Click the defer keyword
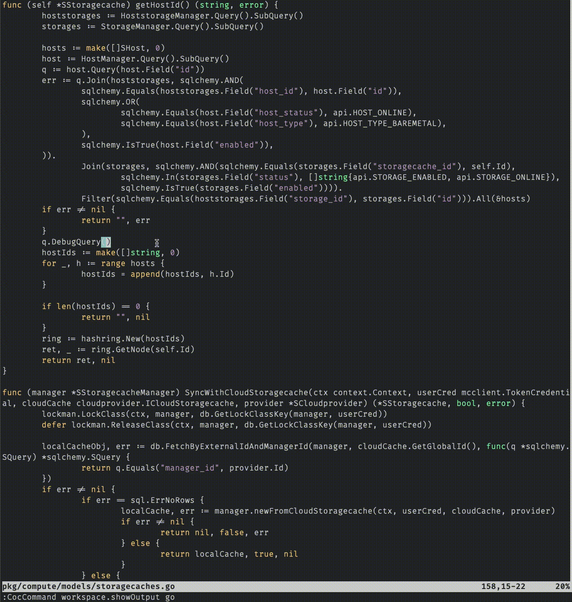 point(54,424)
